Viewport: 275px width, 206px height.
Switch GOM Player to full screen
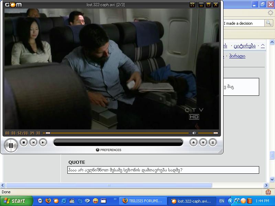(192, 5)
